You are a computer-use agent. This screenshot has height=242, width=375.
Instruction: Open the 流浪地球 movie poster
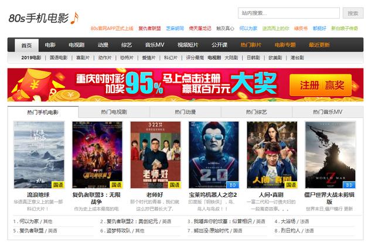[39, 155]
